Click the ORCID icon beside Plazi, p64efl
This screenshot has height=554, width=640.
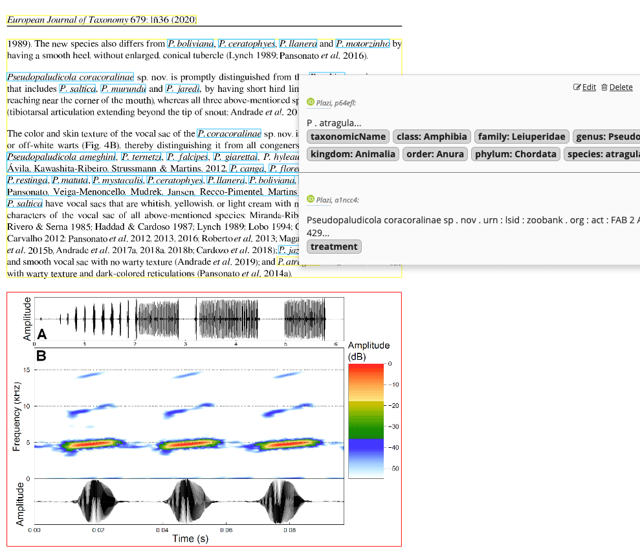[310, 102]
